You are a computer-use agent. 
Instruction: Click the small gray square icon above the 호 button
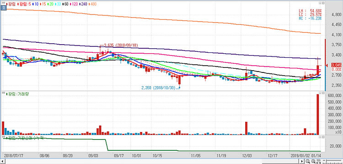tap(3, 3)
